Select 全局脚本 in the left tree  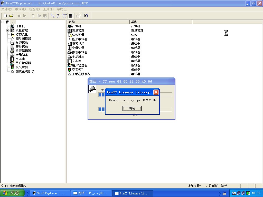coord(22,55)
